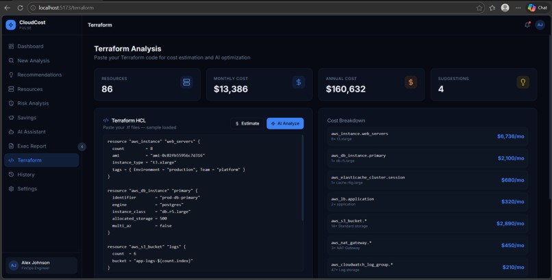The height and width of the screenshot is (280, 552).
Task: Click the $13,386 monthly cost value
Action: click(231, 90)
